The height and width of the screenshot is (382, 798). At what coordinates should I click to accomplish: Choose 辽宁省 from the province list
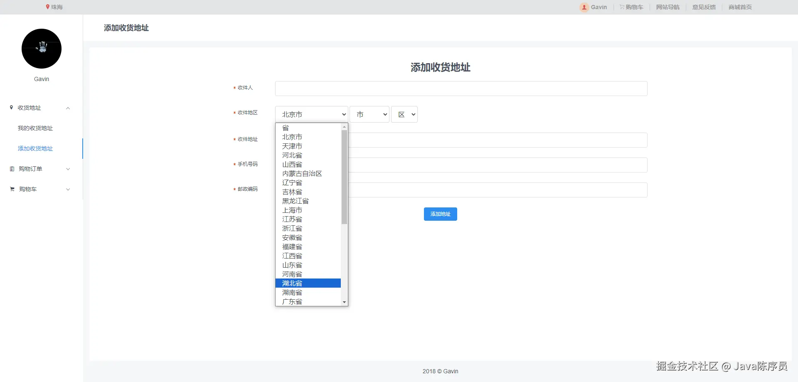pos(308,182)
